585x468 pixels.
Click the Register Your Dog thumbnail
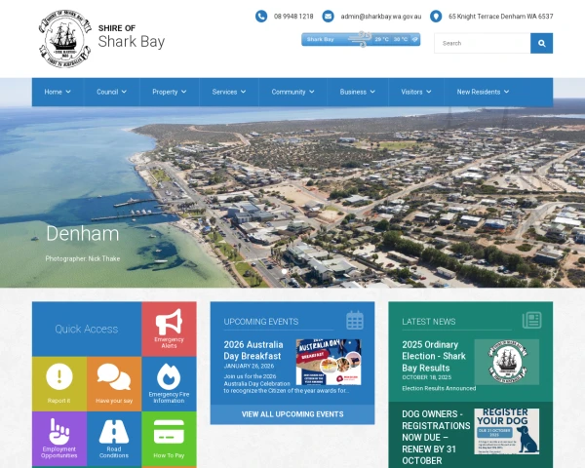coord(506,430)
